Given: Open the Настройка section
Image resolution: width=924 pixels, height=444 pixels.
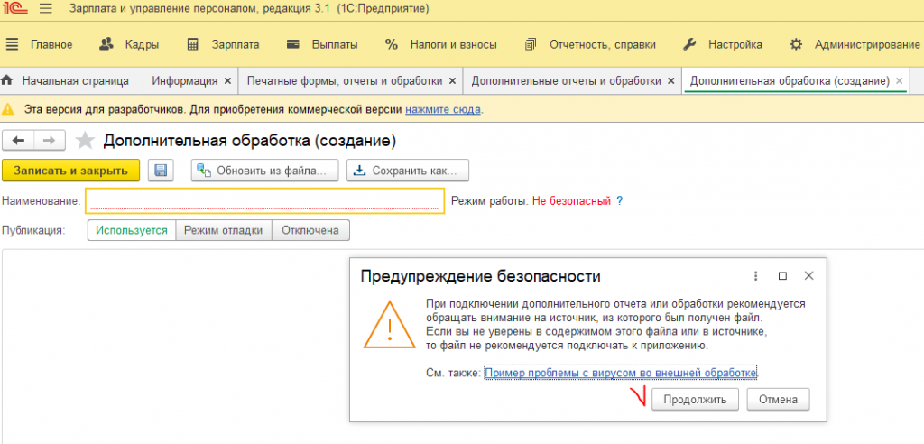Looking at the screenshot, I should pyautogui.click(x=735, y=45).
